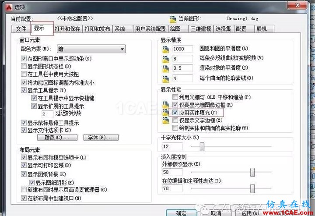This screenshot has width=315, height=216.
Task: Click drawing icon beside 仅显示文字边框
Action: (x=165, y=120)
